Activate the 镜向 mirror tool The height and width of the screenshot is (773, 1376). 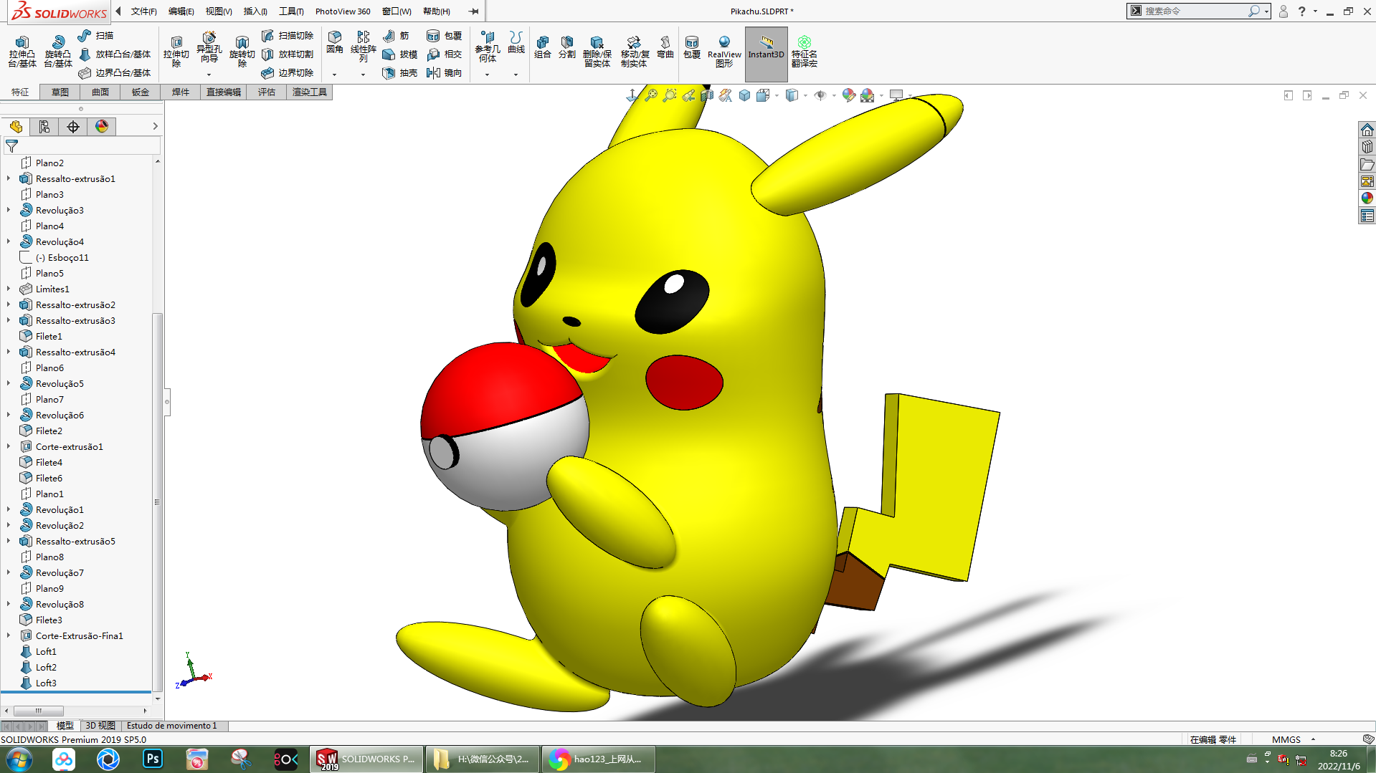tap(445, 73)
